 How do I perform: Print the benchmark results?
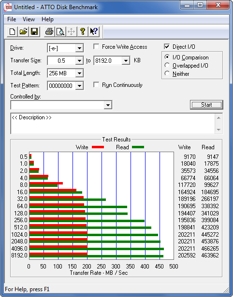(x=49, y=31)
